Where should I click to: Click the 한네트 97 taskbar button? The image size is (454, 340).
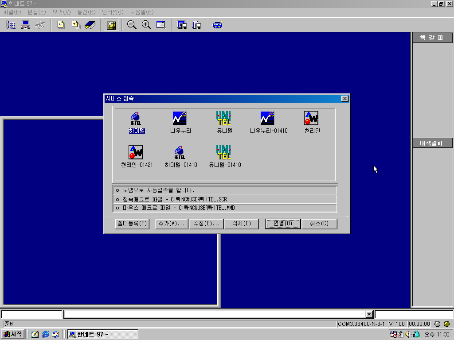(103, 334)
